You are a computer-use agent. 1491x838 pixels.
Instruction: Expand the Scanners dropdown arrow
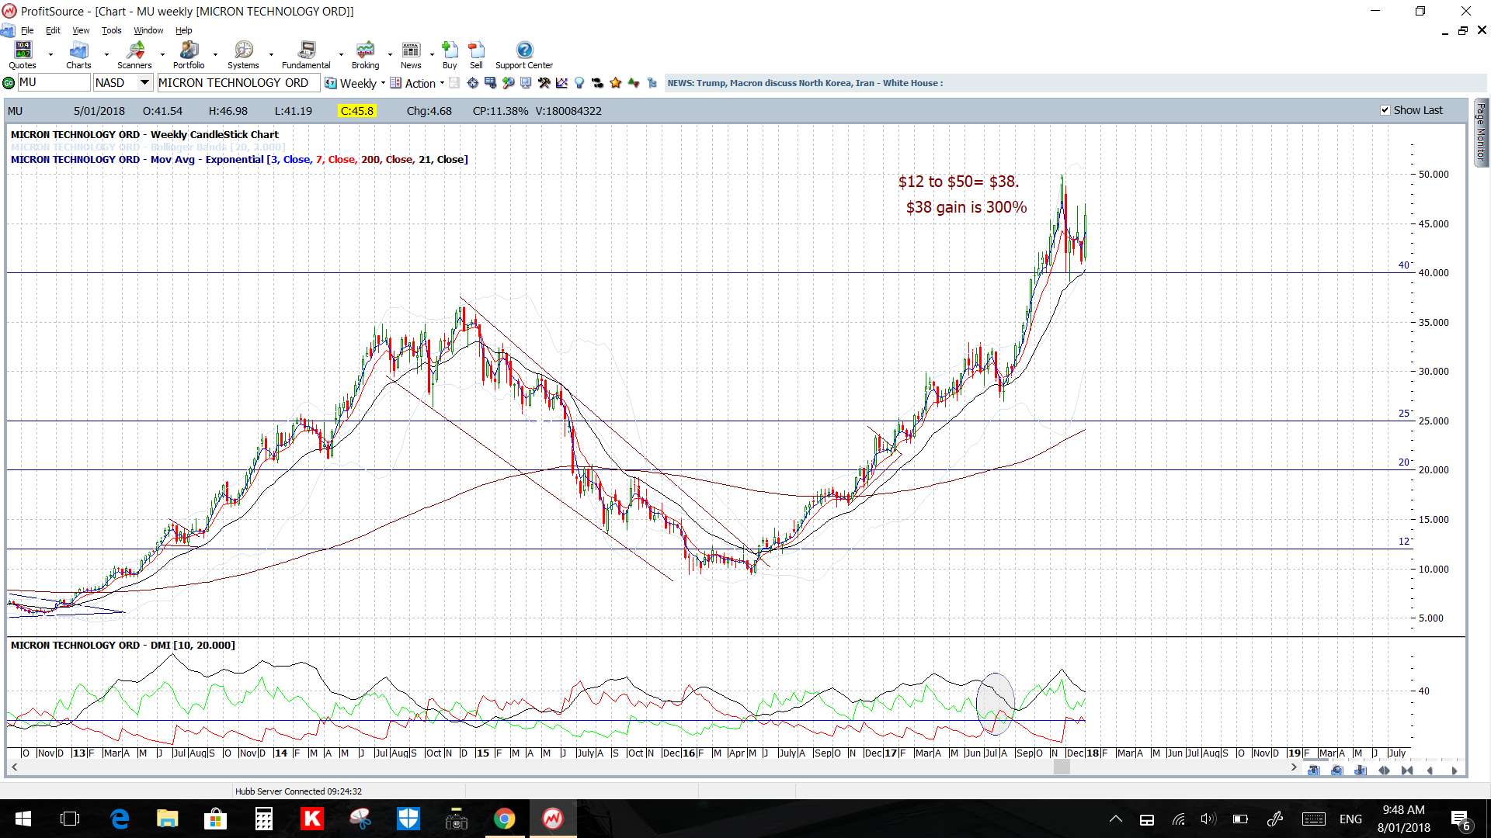[x=162, y=55]
